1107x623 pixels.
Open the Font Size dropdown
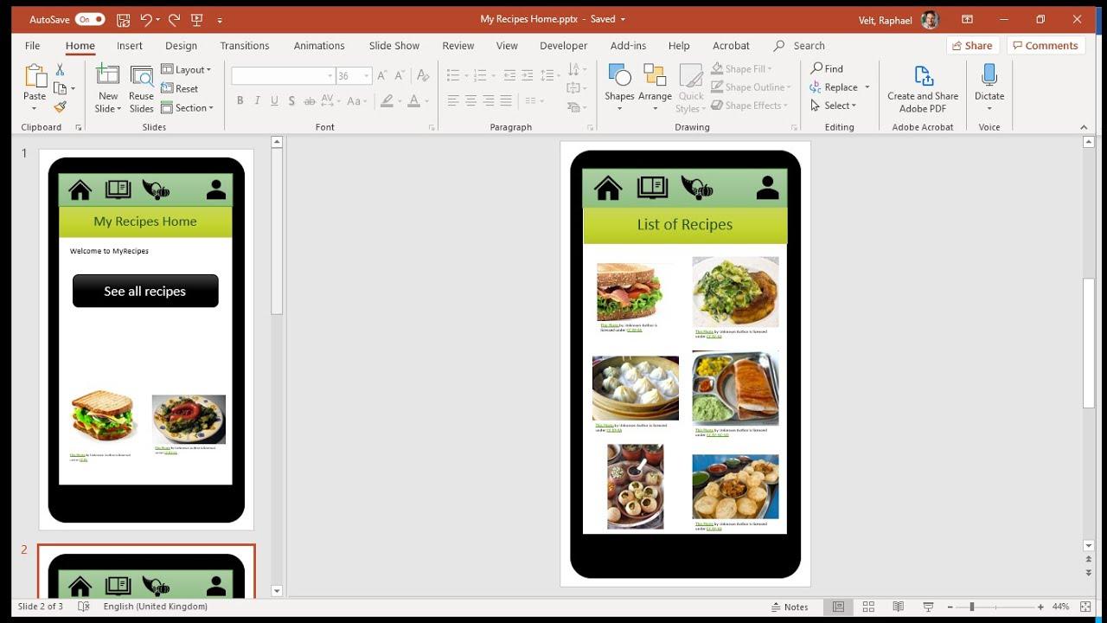[367, 76]
